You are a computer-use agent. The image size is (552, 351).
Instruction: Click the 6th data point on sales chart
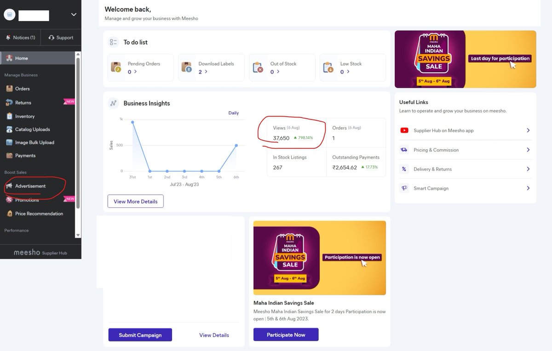tap(236, 145)
